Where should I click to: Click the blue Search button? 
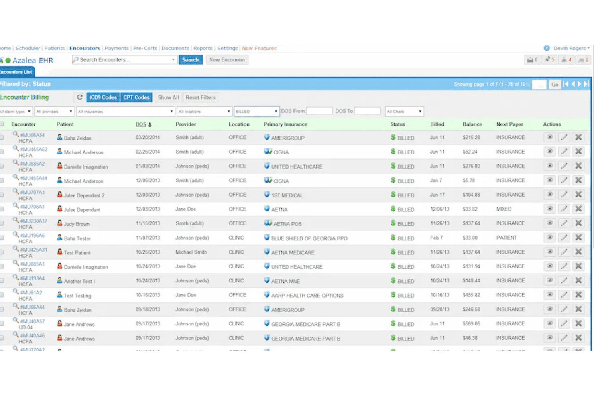point(191,60)
